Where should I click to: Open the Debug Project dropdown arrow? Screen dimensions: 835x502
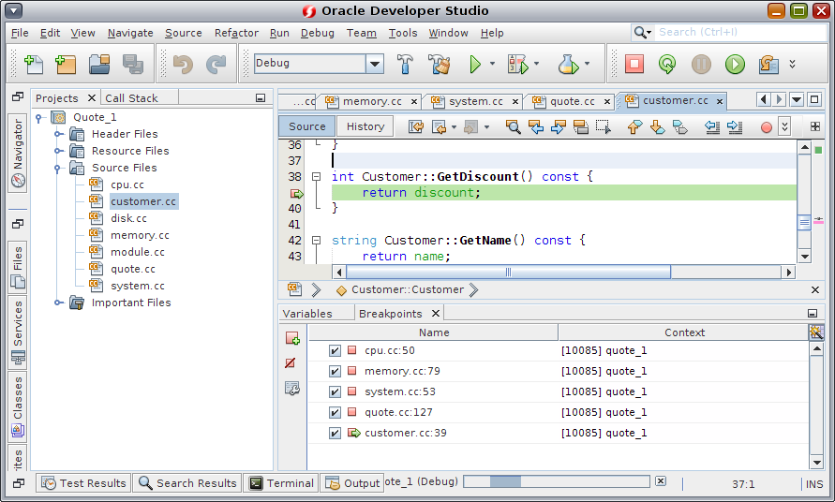point(536,64)
